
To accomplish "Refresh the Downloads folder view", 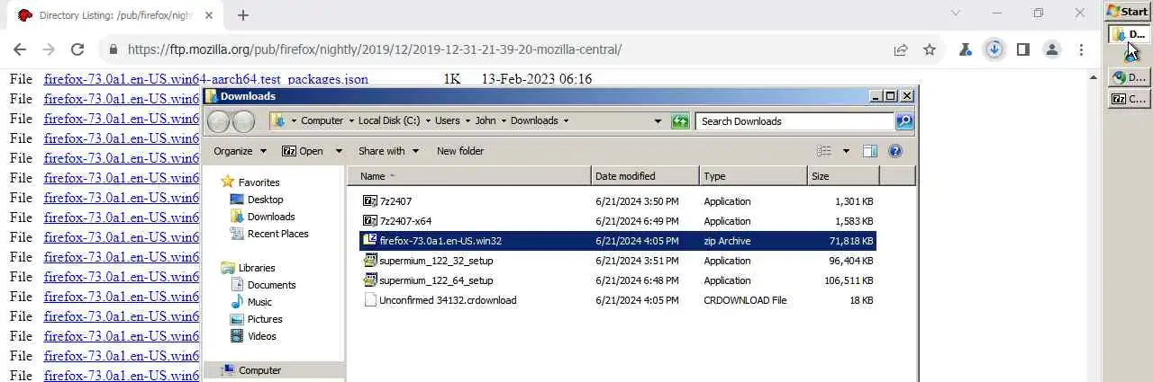I will point(680,120).
